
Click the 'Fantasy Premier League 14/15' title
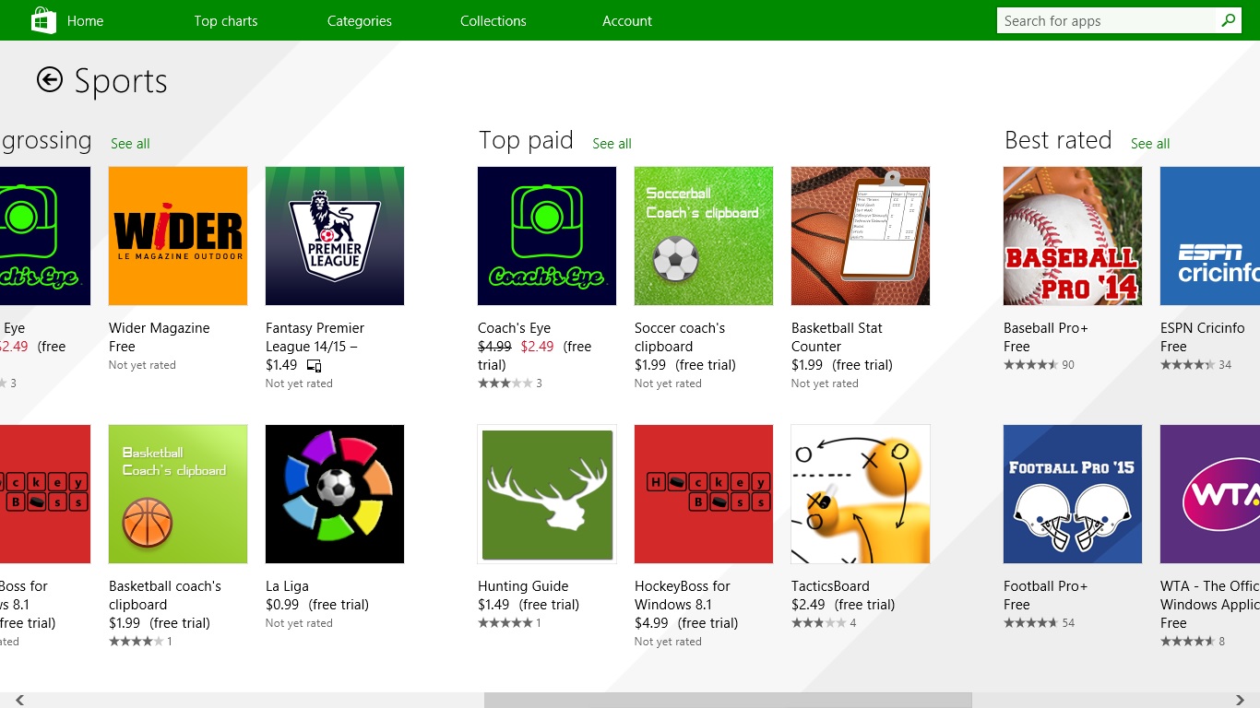tap(315, 337)
